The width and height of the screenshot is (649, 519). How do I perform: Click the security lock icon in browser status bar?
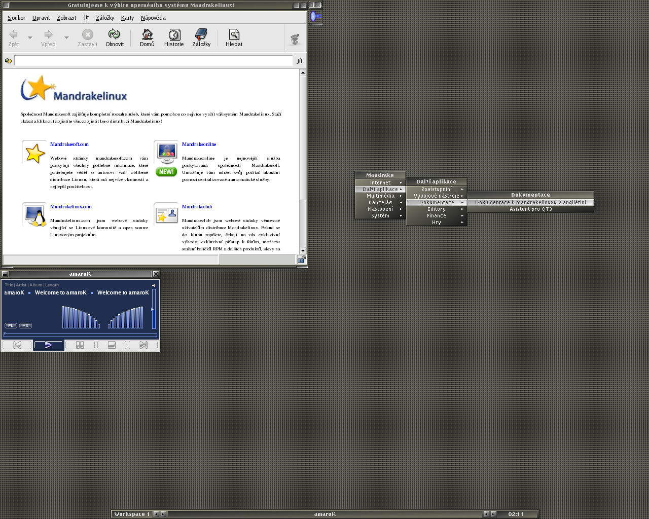301,259
